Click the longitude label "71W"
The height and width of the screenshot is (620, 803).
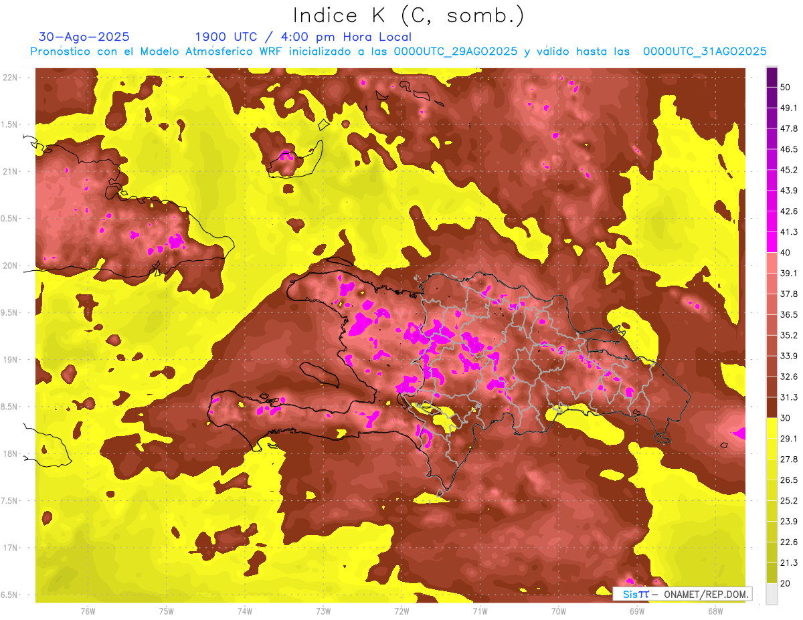click(480, 611)
